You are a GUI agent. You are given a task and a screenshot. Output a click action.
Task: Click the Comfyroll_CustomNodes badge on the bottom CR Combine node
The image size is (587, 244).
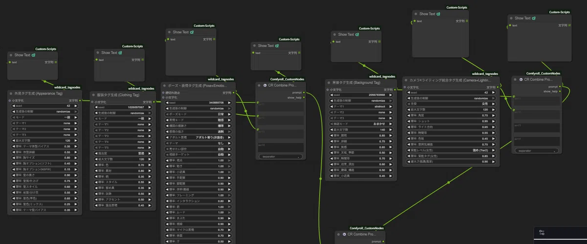367,228
